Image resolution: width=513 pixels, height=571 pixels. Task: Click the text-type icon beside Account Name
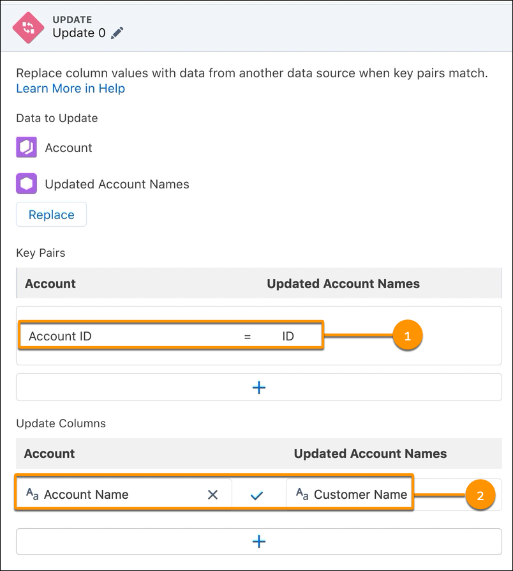click(x=32, y=494)
